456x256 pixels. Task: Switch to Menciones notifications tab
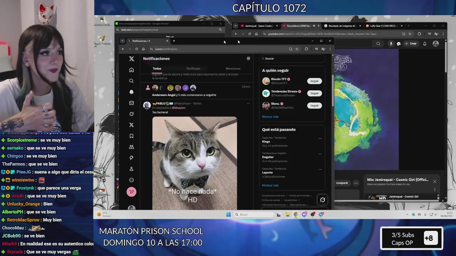pyautogui.click(x=233, y=69)
